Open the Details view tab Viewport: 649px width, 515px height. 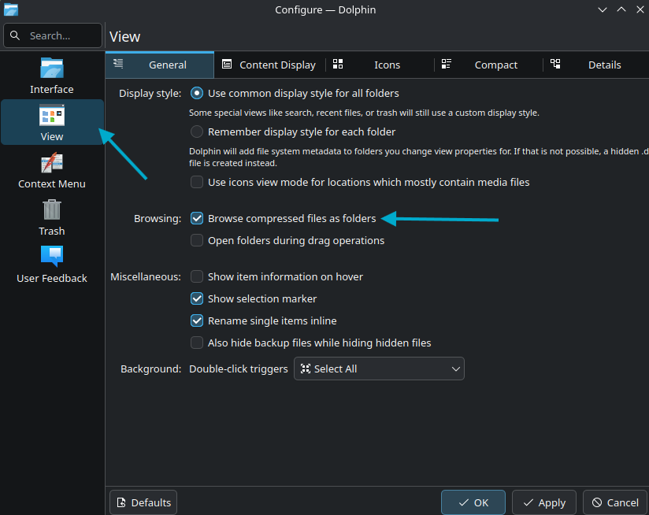[x=596, y=65]
